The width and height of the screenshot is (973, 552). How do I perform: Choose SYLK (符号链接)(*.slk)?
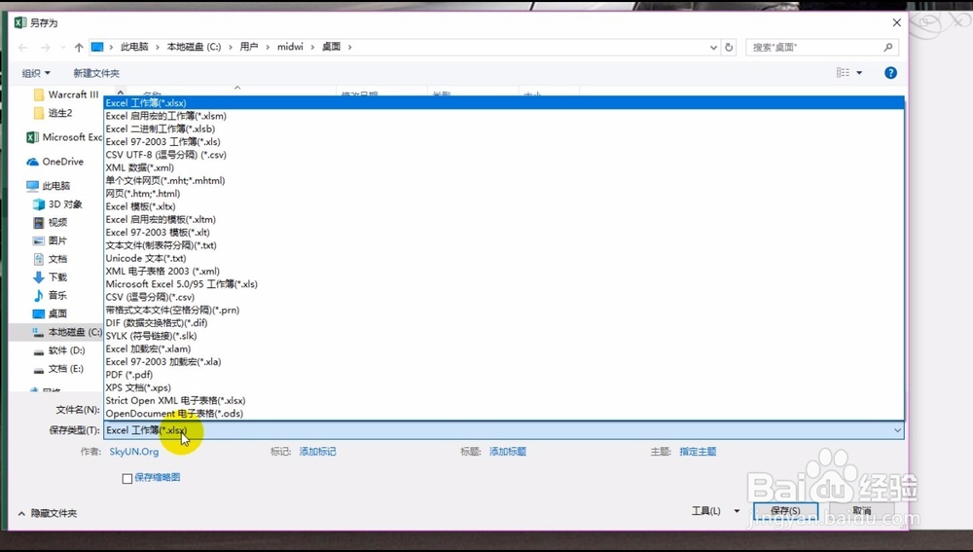tap(503, 336)
